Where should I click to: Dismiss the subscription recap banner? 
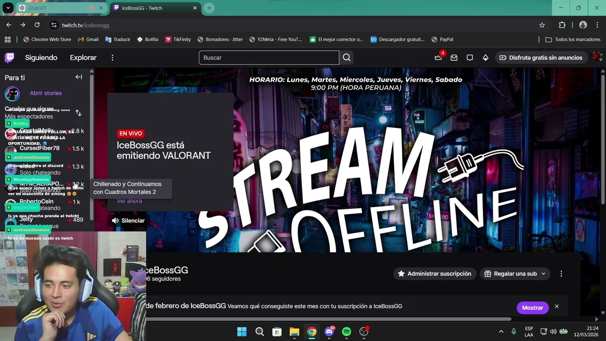557,307
